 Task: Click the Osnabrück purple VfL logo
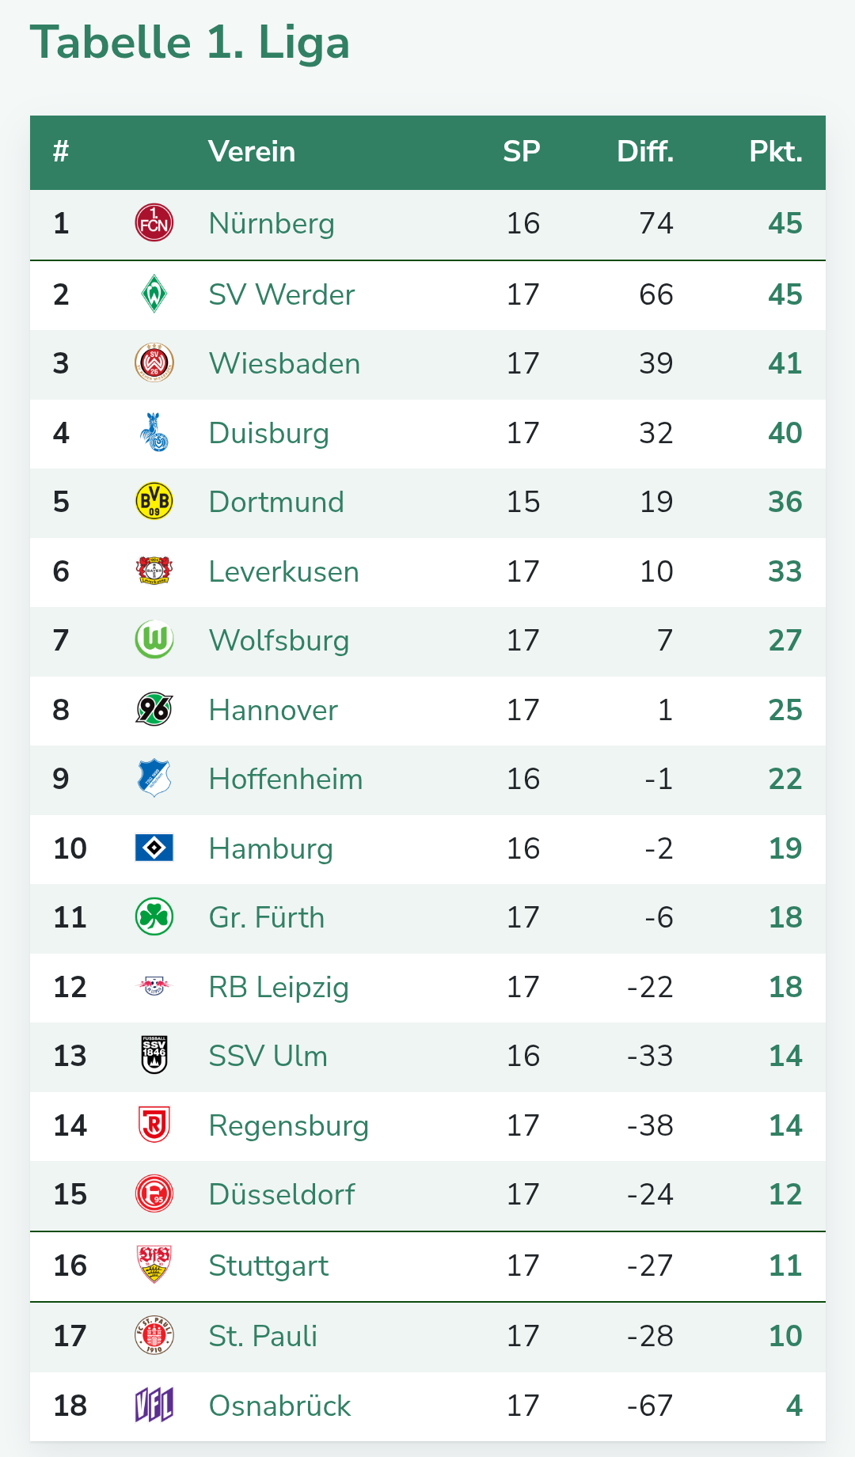[x=154, y=1406]
